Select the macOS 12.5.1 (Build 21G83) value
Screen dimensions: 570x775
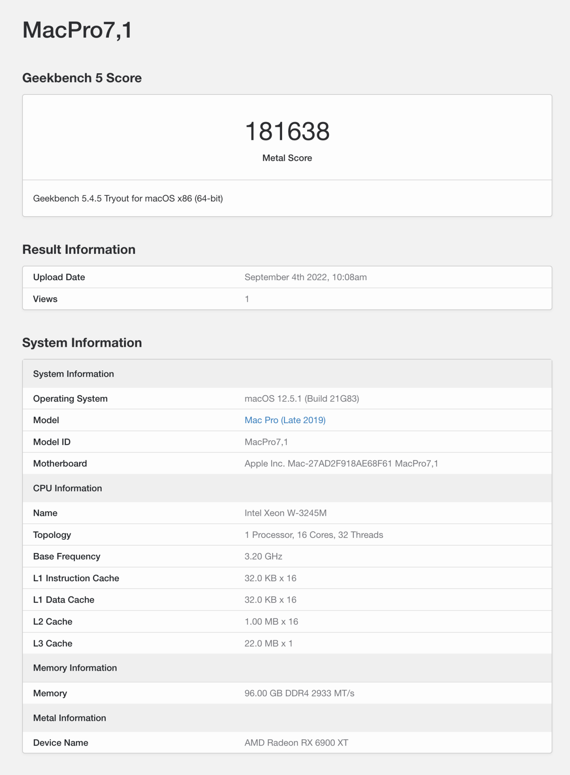tap(302, 398)
